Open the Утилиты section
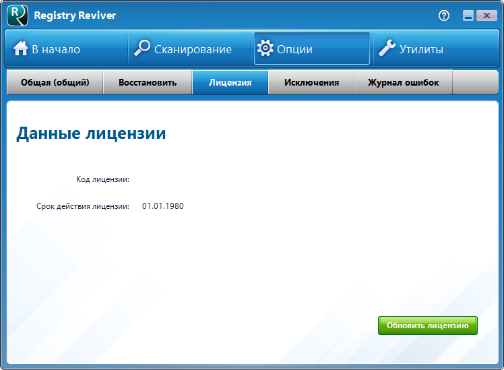 435,49
